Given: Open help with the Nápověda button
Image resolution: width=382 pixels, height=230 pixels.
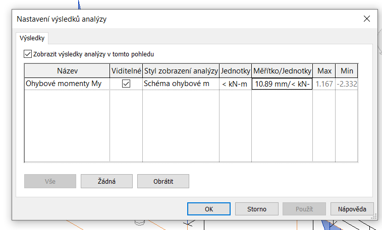Looking at the screenshot, I should pos(352,209).
